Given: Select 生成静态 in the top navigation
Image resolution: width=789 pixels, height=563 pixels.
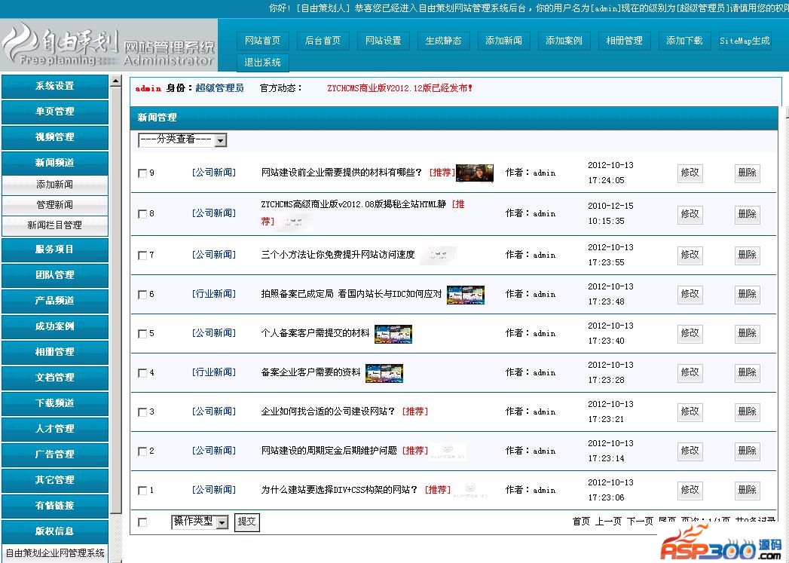Looking at the screenshot, I should click(x=443, y=41).
